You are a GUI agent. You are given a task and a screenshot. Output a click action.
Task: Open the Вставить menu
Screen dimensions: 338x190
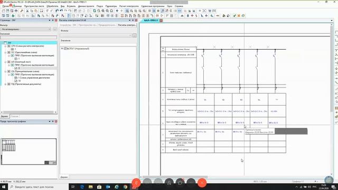(71, 6)
